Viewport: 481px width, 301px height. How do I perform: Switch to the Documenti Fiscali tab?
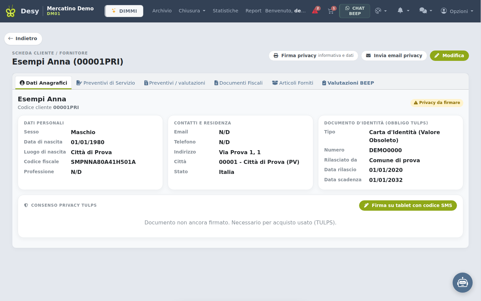tap(238, 83)
